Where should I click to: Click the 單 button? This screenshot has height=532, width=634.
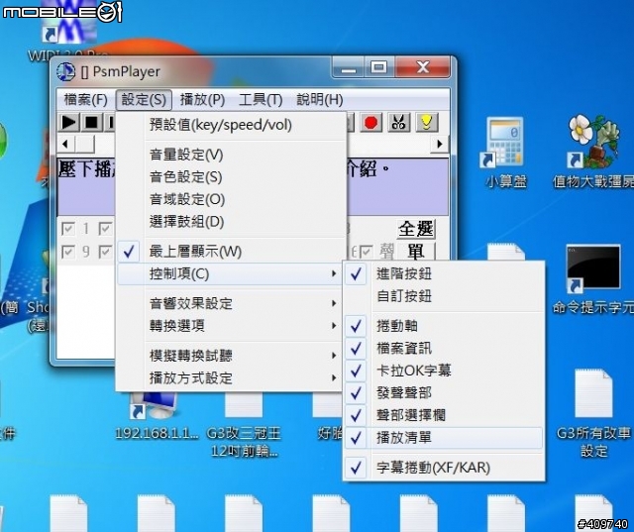[x=416, y=252]
